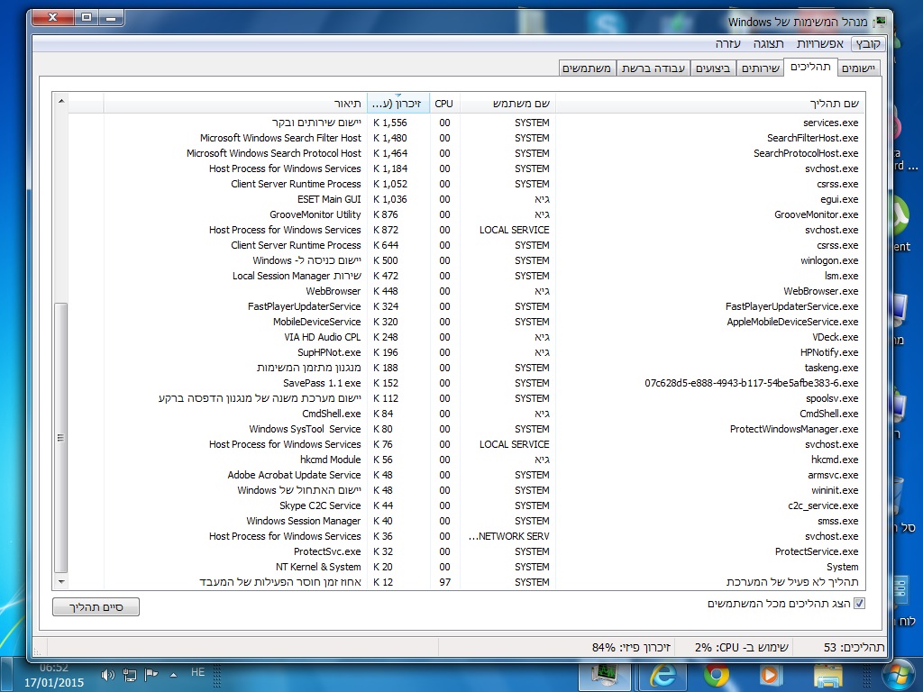The height and width of the screenshot is (692, 923).
Task: Open the network tray icon
Action: coord(130,674)
